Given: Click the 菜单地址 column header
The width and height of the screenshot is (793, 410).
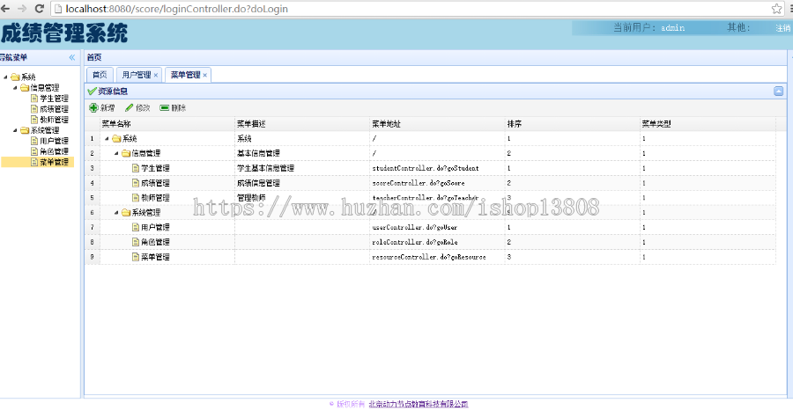Looking at the screenshot, I should 437,124.
